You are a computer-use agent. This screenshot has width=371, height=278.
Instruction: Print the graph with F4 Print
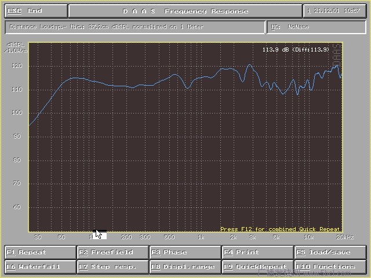pyautogui.click(x=257, y=253)
